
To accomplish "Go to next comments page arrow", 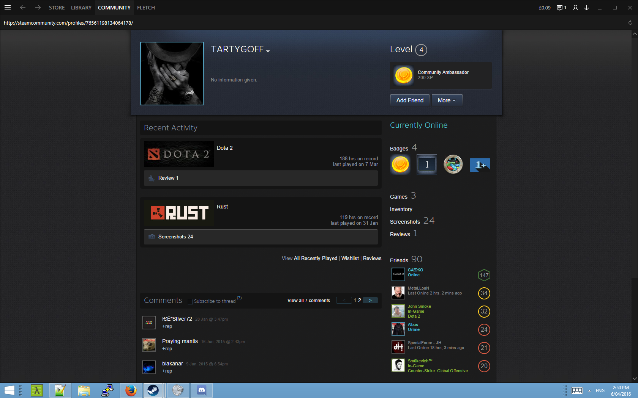I will [x=370, y=300].
